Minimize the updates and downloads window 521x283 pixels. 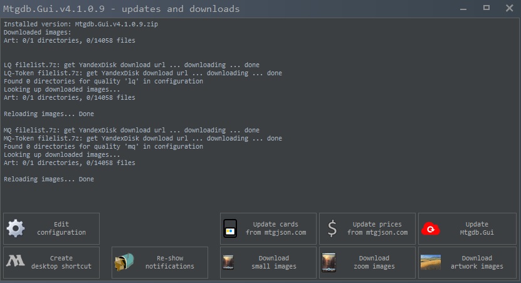(463, 9)
